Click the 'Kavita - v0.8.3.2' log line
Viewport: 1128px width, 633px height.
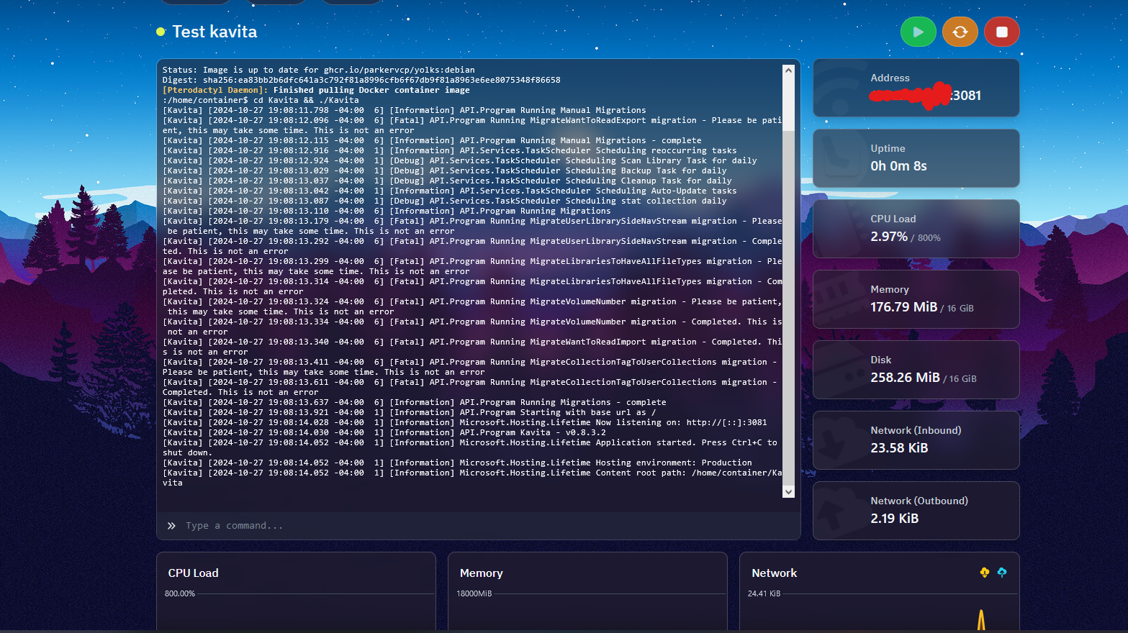click(384, 432)
